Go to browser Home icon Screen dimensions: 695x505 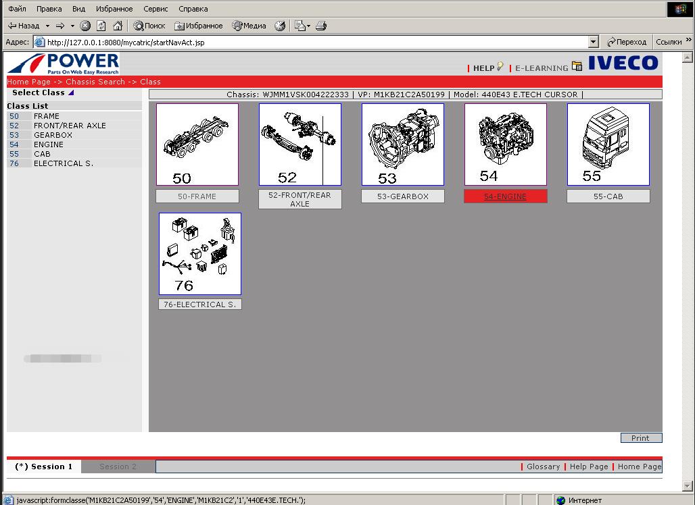118,26
